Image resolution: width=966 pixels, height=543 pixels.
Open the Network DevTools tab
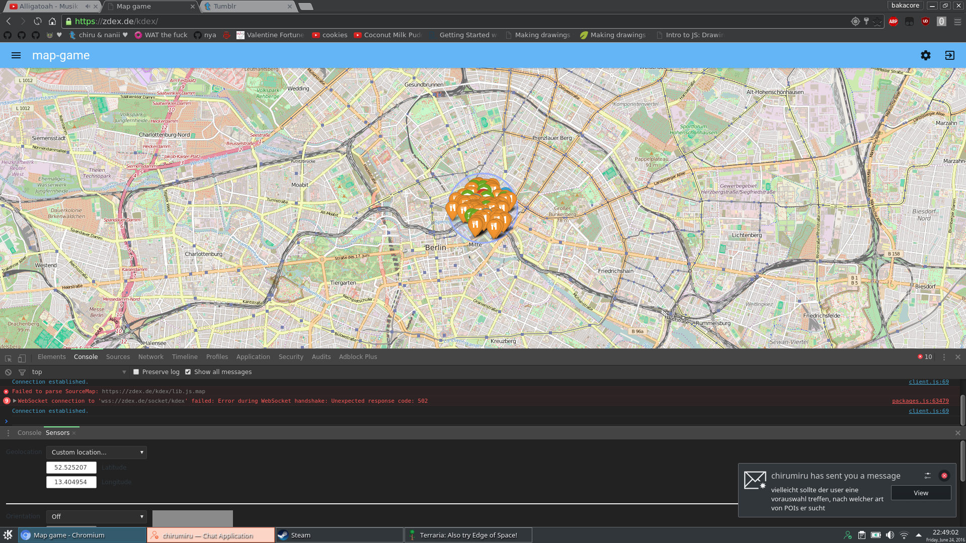point(151,357)
